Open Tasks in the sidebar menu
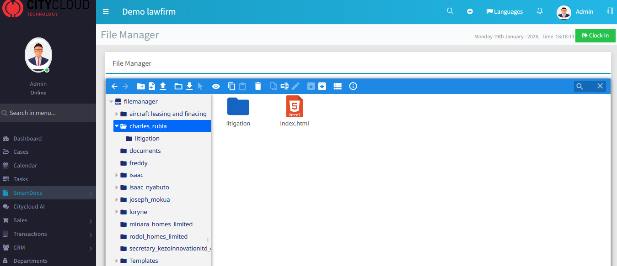This screenshot has height=266, width=617. click(x=21, y=179)
